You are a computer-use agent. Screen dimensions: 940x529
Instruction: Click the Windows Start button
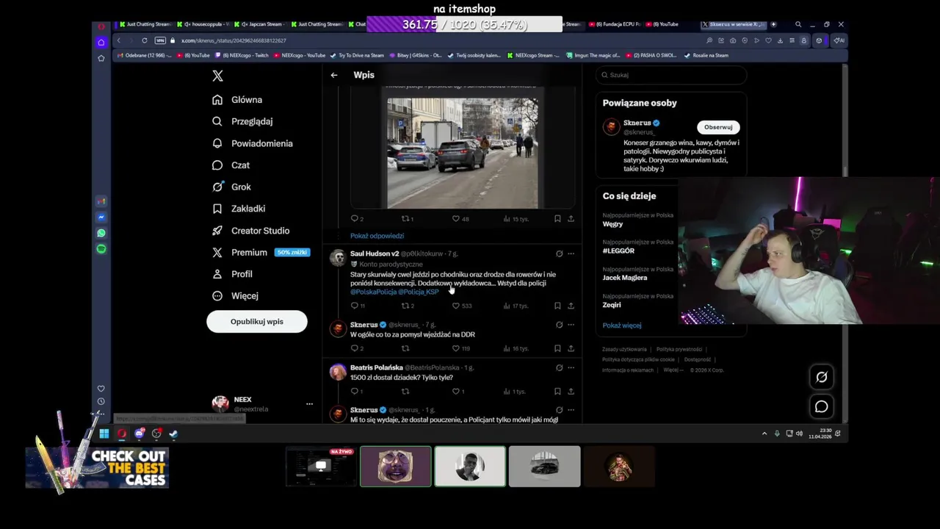tap(104, 434)
